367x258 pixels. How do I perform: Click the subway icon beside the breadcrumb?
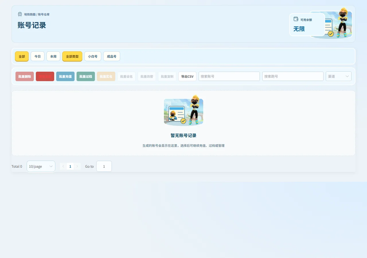tap(20, 14)
